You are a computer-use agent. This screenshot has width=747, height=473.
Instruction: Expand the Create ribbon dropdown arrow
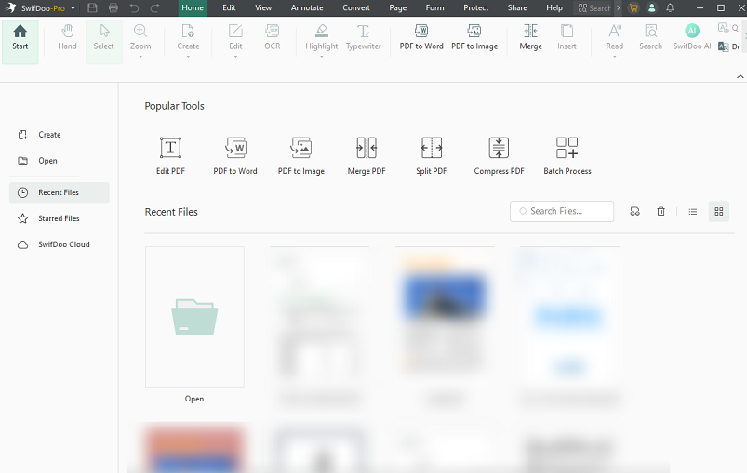(x=188, y=57)
